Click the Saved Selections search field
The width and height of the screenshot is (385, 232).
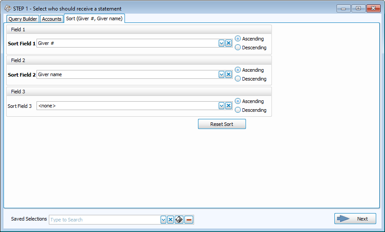click(x=105, y=220)
